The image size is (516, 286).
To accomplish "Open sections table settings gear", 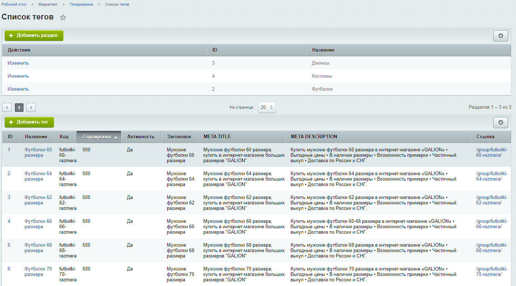I will tap(500, 36).
